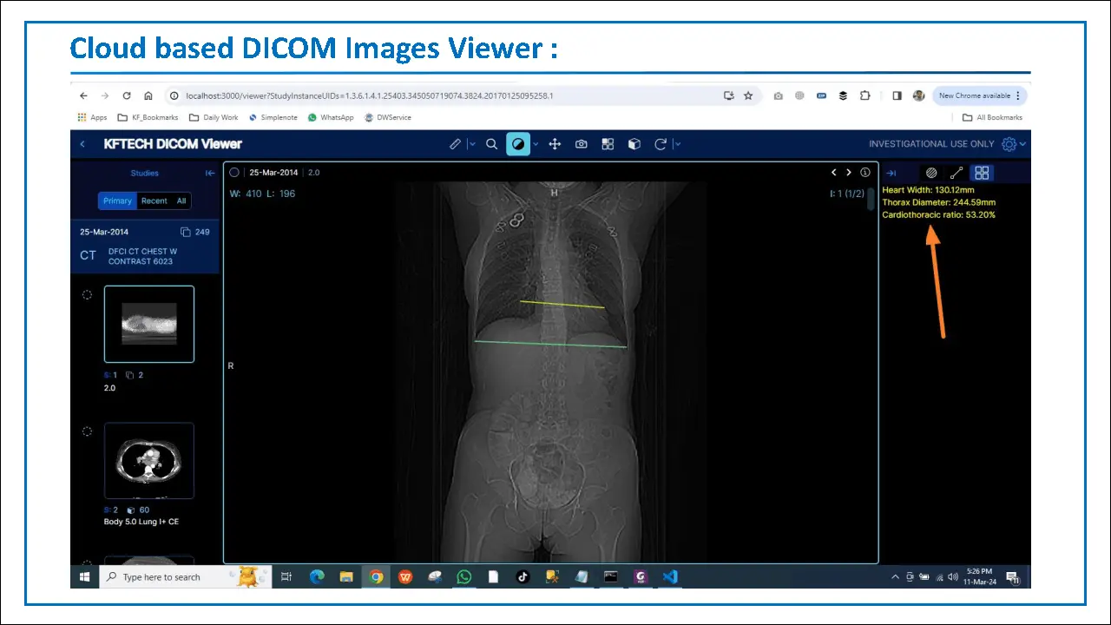Open the 3D MPR cube tool

pos(634,144)
